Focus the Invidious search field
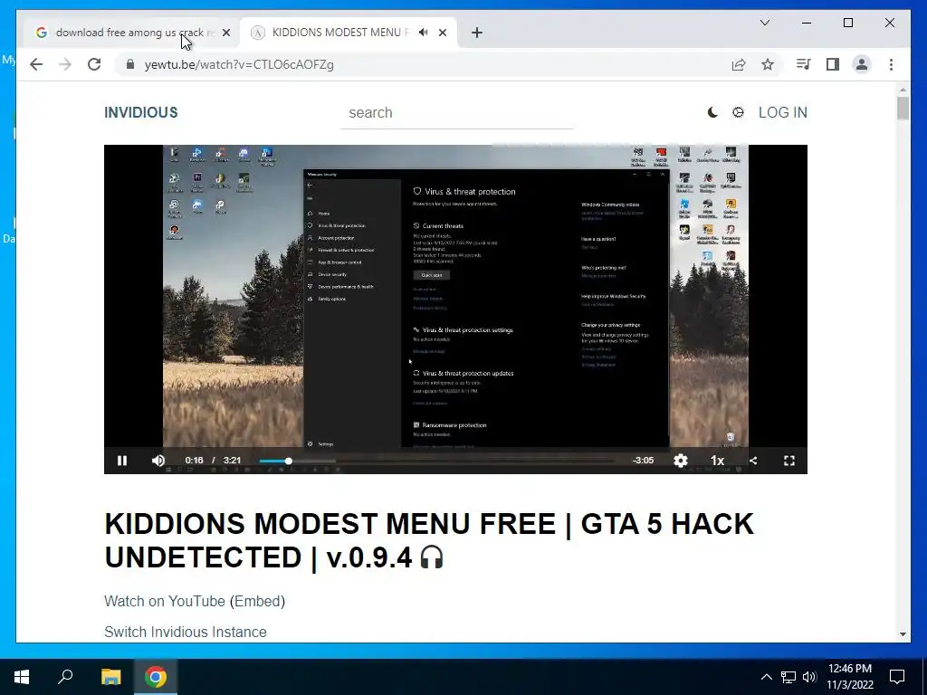 click(x=456, y=113)
